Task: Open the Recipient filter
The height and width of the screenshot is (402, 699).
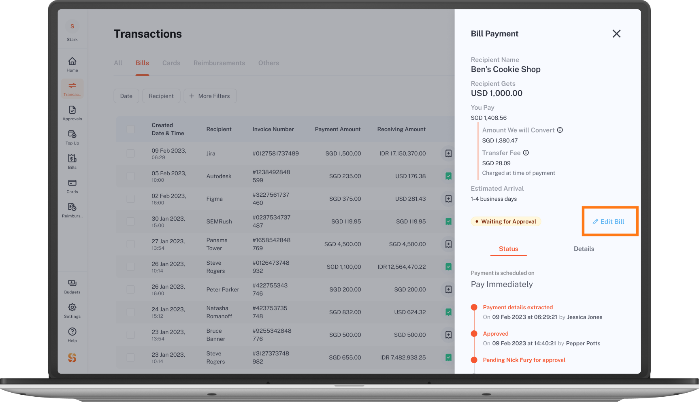Action: tap(161, 96)
